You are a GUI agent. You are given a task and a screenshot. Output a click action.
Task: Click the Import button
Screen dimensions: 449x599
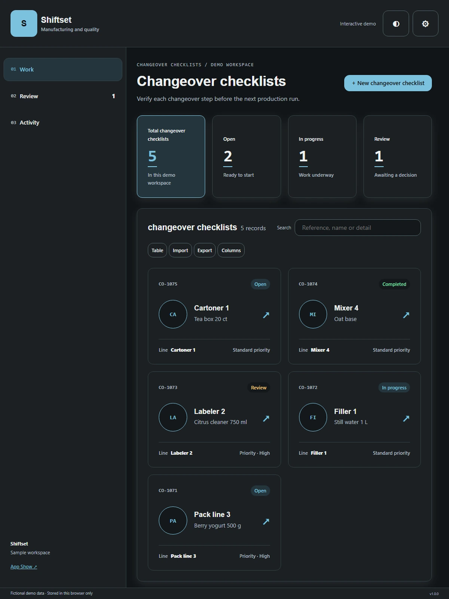(180, 250)
